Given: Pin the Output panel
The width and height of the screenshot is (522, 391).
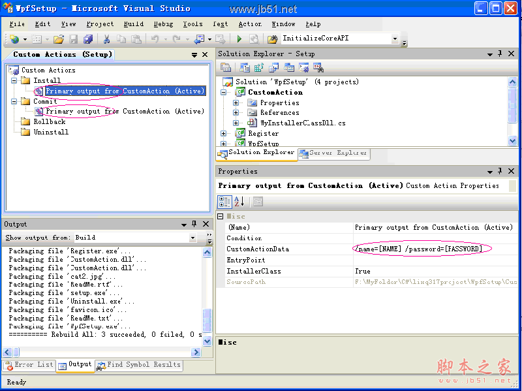Looking at the screenshot, I should coord(194,224).
